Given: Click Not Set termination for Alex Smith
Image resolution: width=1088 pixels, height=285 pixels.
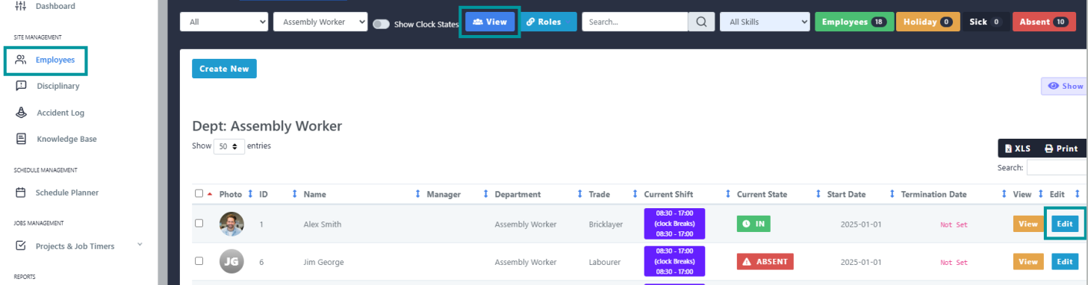Looking at the screenshot, I should [x=954, y=225].
